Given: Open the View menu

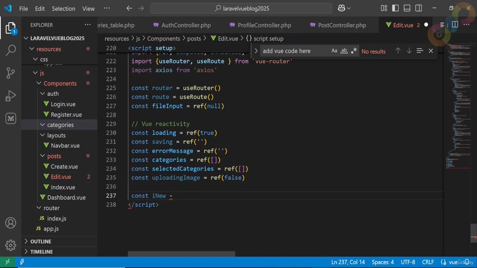Looking at the screenshot, I should 88,9.
